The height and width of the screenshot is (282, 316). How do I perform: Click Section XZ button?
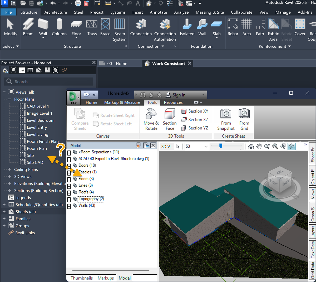195,120
